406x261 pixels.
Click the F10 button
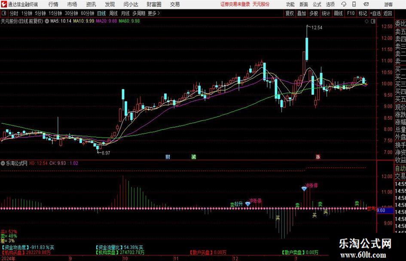[x=351, y=13]
